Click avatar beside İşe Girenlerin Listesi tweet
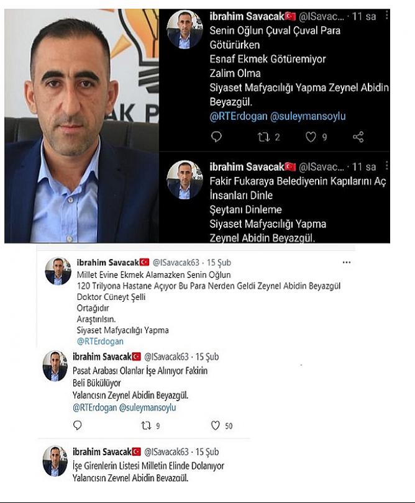Image resolution: width=415 pixels, height=503 pixels. coord(55,461)
